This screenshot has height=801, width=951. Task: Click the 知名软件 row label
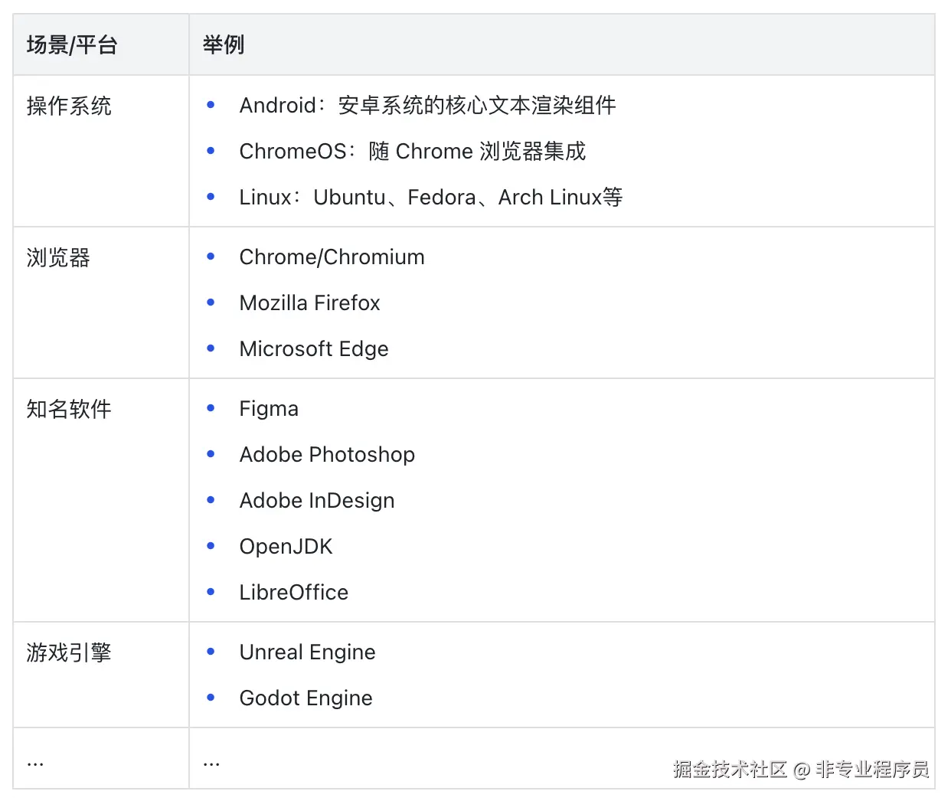tap(69, 409)
